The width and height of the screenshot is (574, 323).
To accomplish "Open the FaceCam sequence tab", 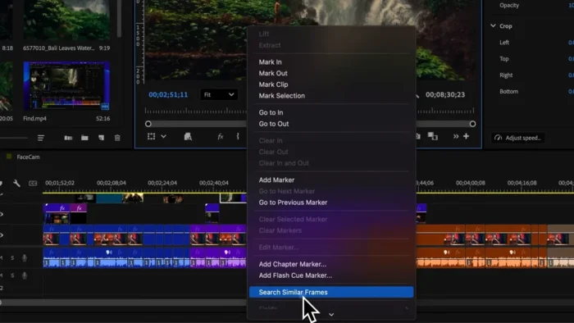I will click(x=28, y=157).
